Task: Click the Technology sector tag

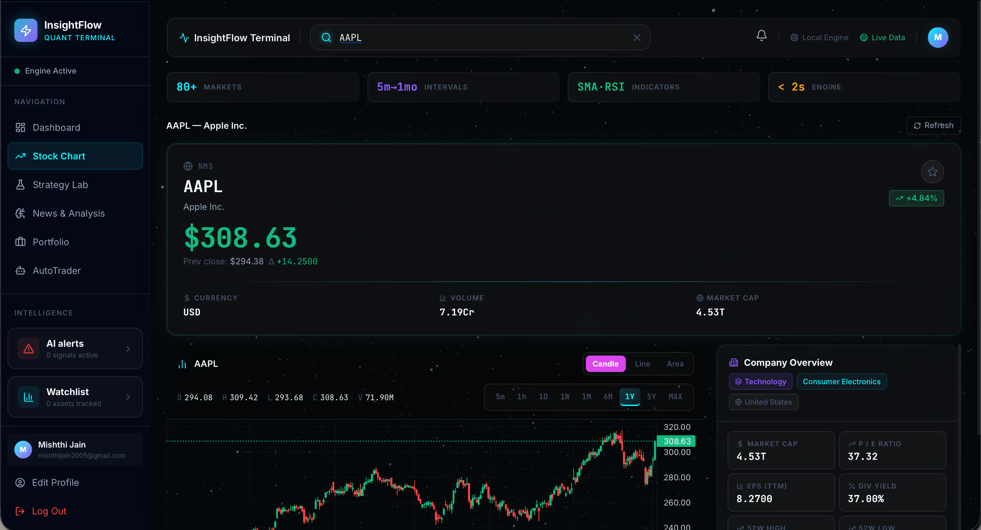Action: [761, 381]
